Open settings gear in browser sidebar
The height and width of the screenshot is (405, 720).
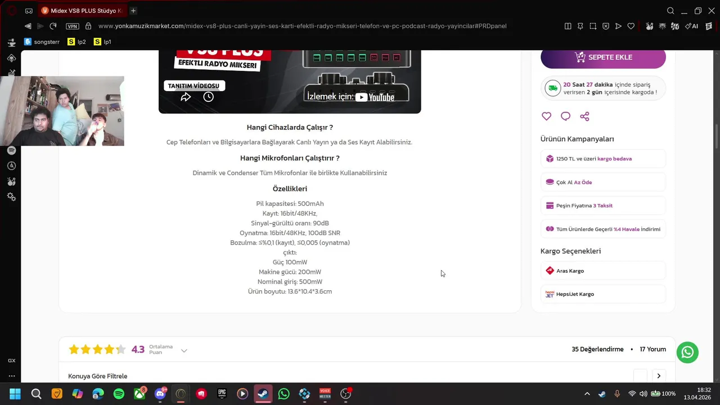coord(11,197)
